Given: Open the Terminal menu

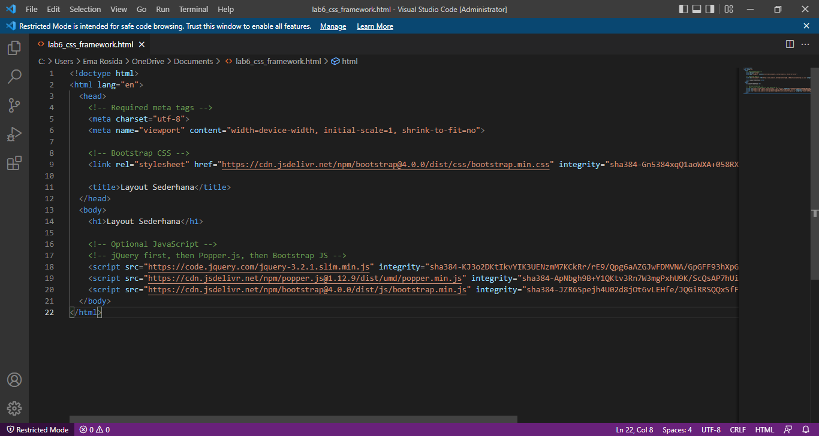Looking at the screenshot, I should coord(194,9).
